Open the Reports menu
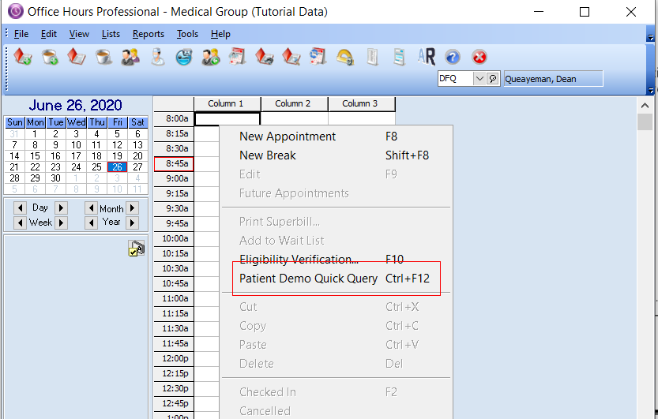This screenshot has height=419, width=658. 149,34
